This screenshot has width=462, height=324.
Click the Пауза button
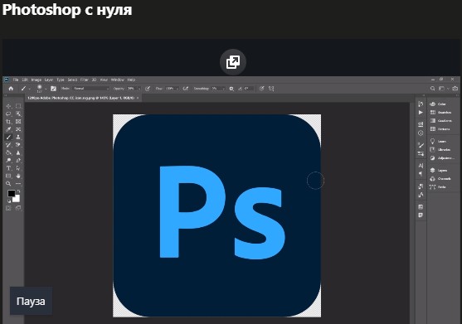31,301
